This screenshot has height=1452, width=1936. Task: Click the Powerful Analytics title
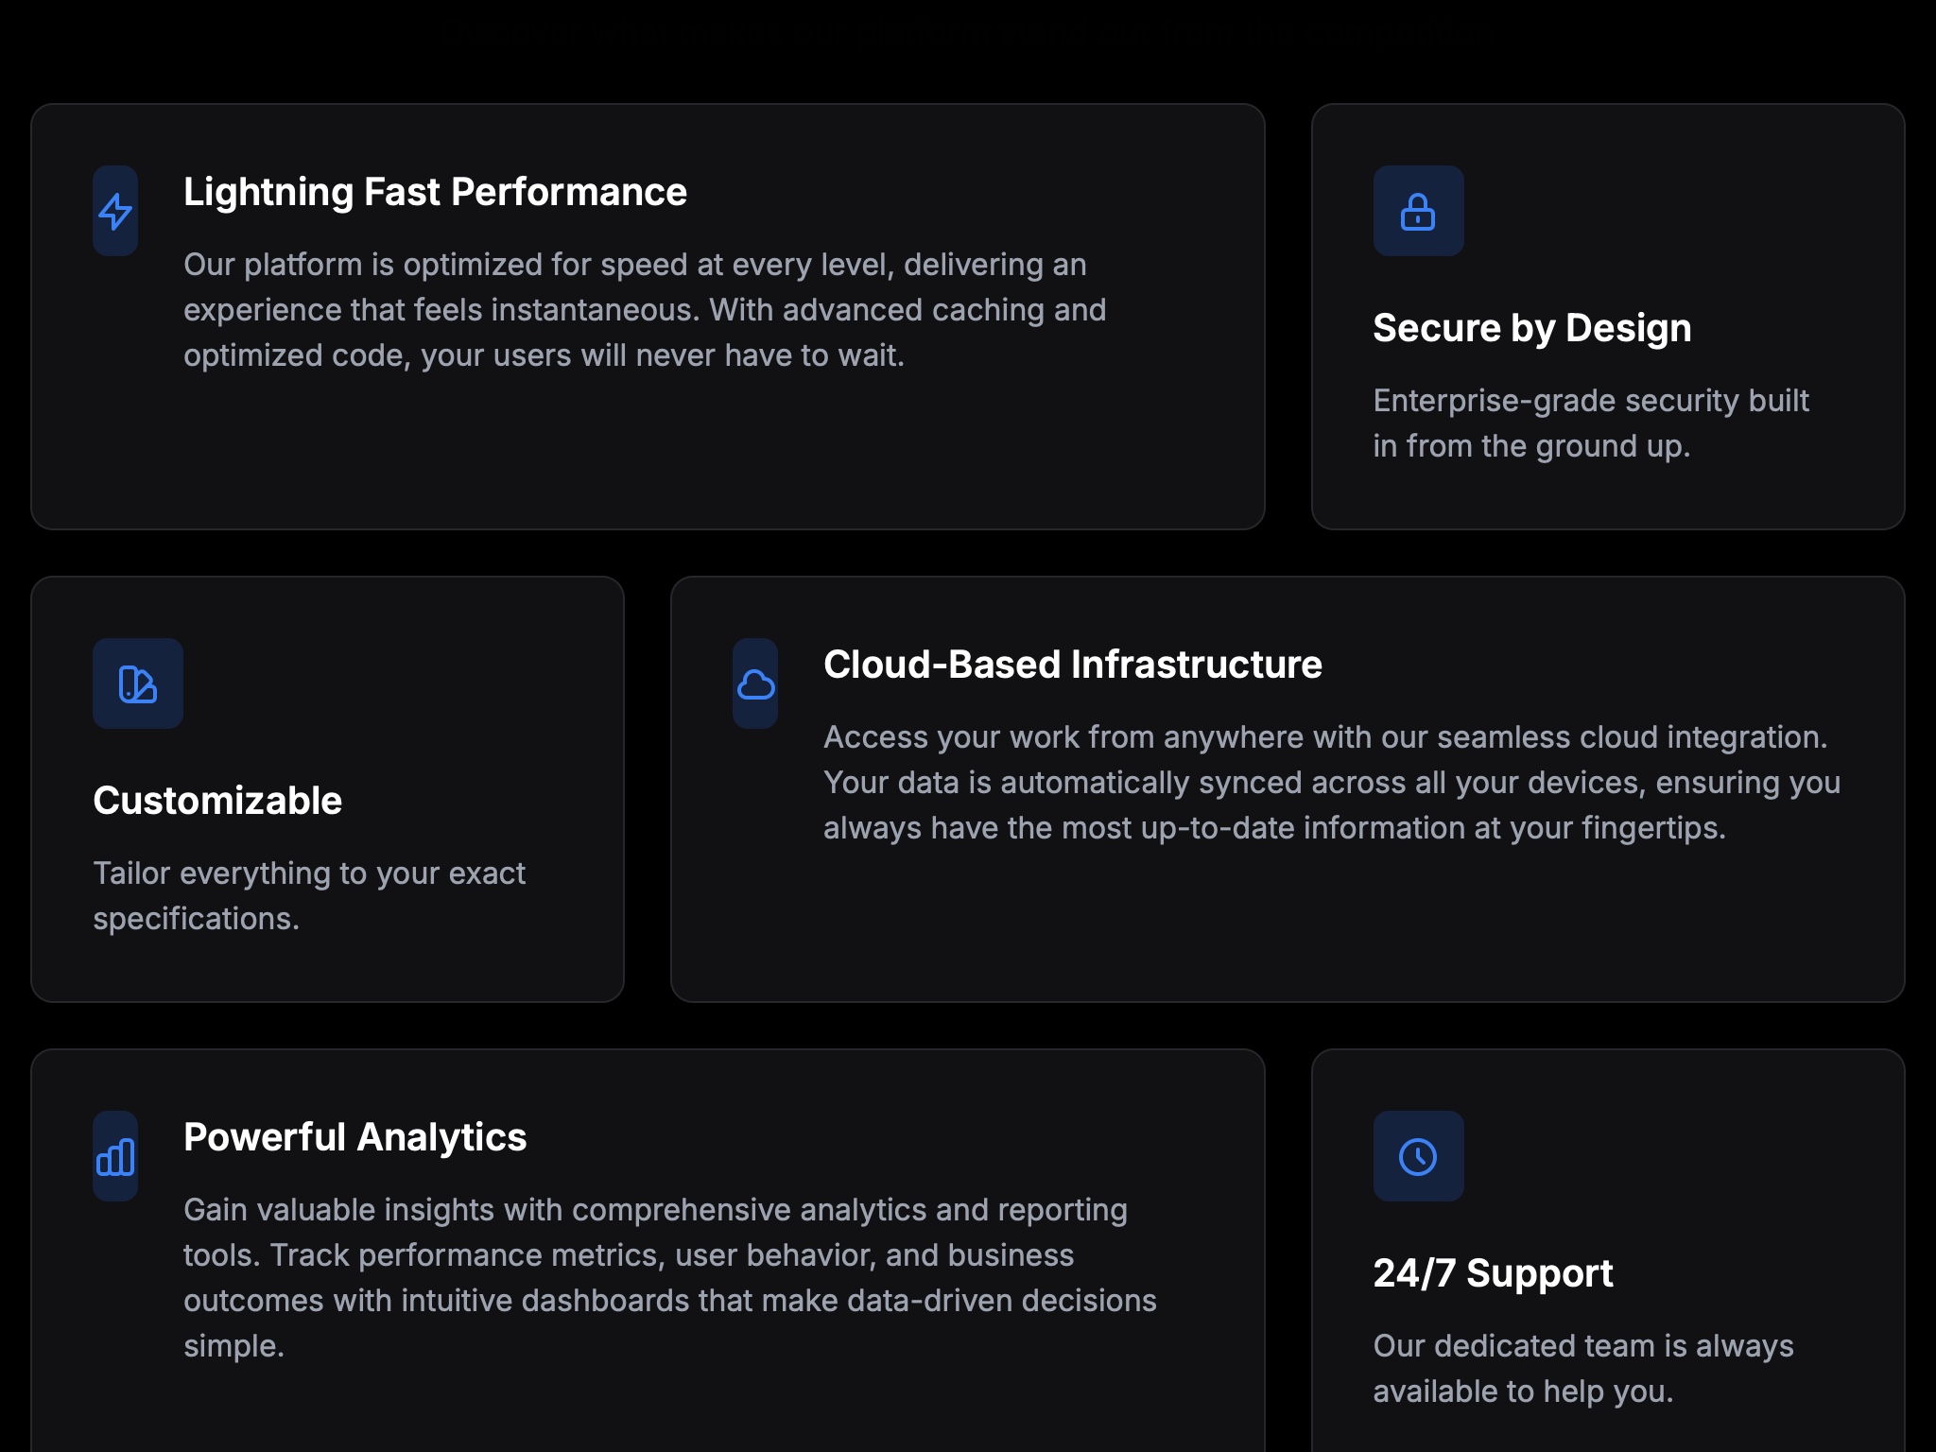(x=354, y=1137)
